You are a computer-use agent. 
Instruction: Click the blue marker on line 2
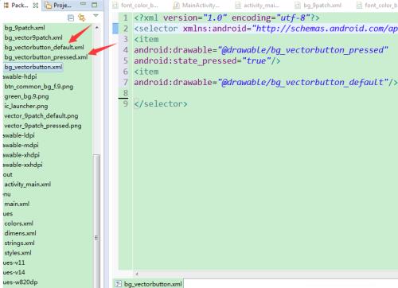(115, 29)
